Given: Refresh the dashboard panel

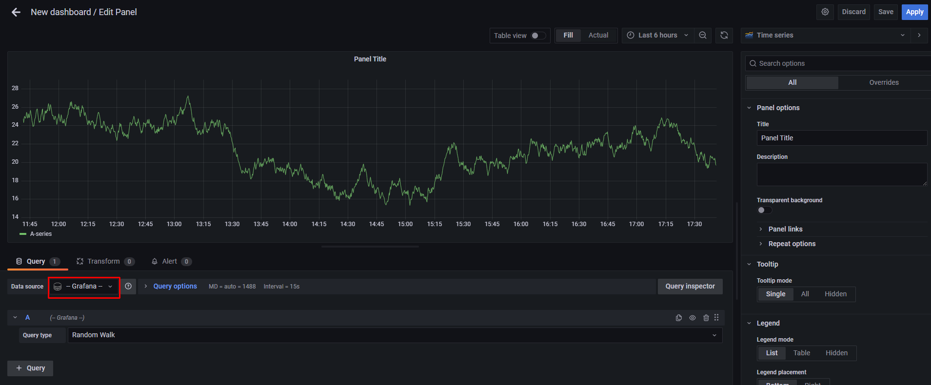Looking at the screenshot, I should pos(724,36).
